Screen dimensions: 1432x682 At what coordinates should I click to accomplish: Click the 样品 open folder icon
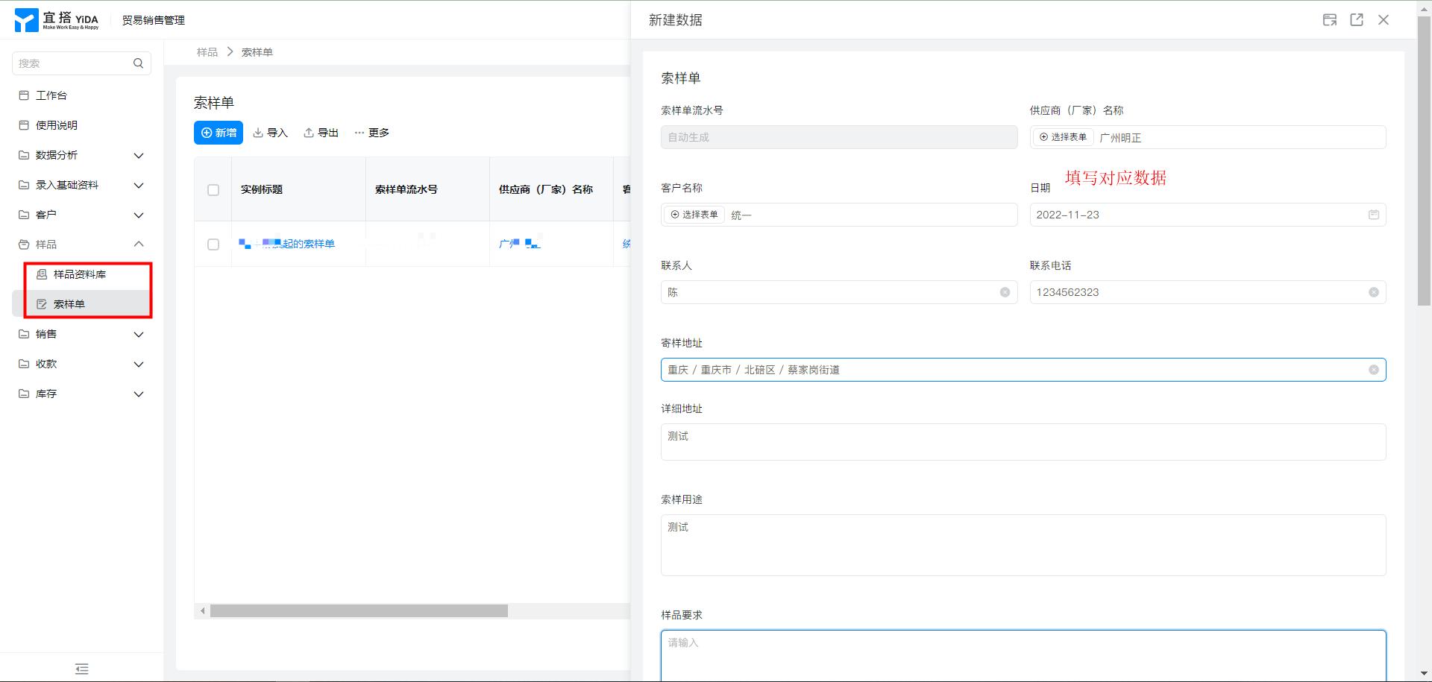(x=24, y=244)
